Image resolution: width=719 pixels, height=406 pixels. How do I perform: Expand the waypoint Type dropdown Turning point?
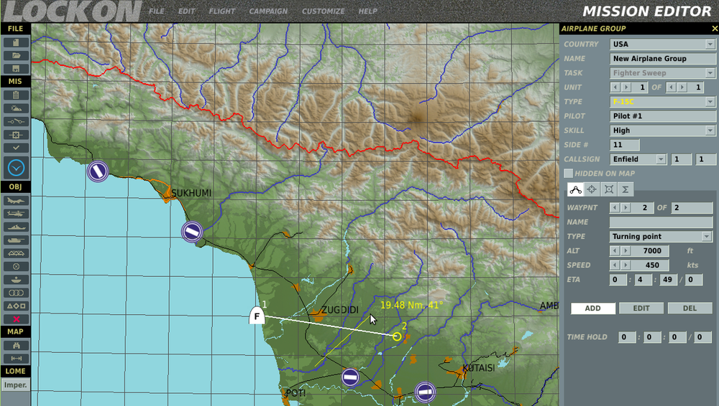tap(706, 237)
